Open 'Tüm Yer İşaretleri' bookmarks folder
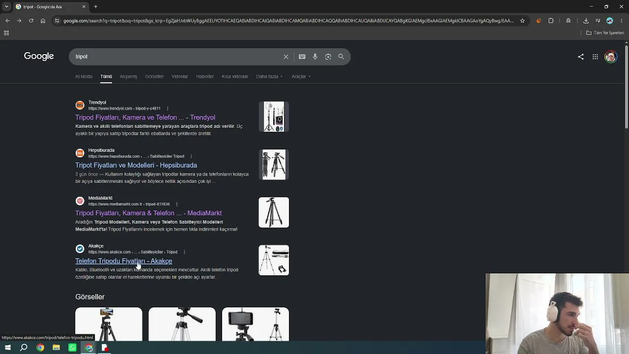This screenshot has width=629, height=354. [605, 33]
